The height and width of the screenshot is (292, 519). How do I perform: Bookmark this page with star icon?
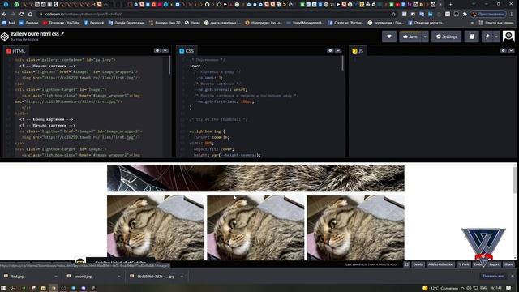(x=393, y=15)
